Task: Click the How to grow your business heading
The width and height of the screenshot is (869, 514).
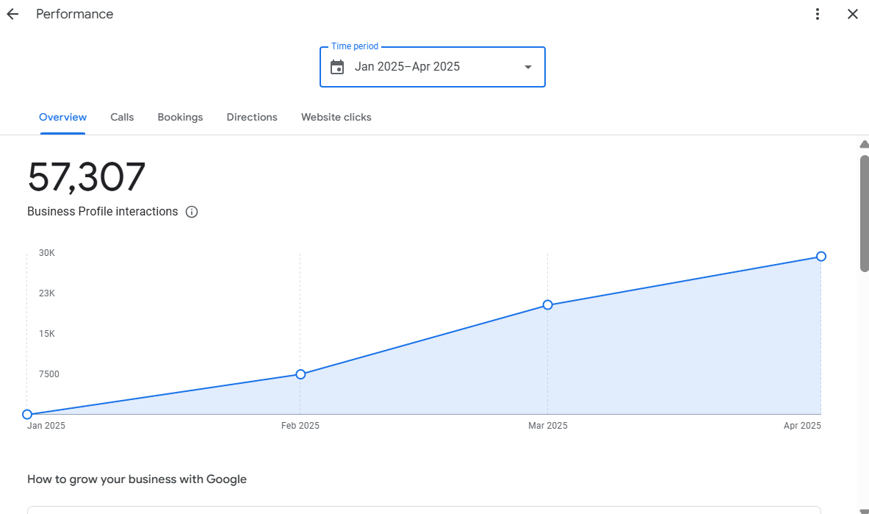Action: (x=137, y=479)
